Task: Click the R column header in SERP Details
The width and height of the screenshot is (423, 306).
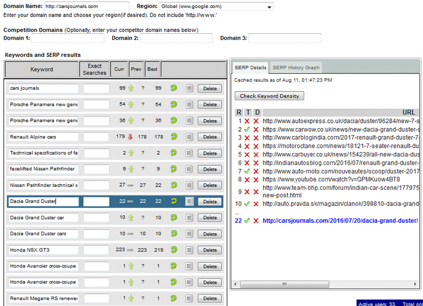Action: pyautogui.click(x=239, y=112)
